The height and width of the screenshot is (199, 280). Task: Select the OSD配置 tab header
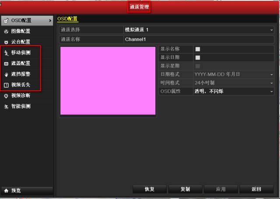[67, 19]
